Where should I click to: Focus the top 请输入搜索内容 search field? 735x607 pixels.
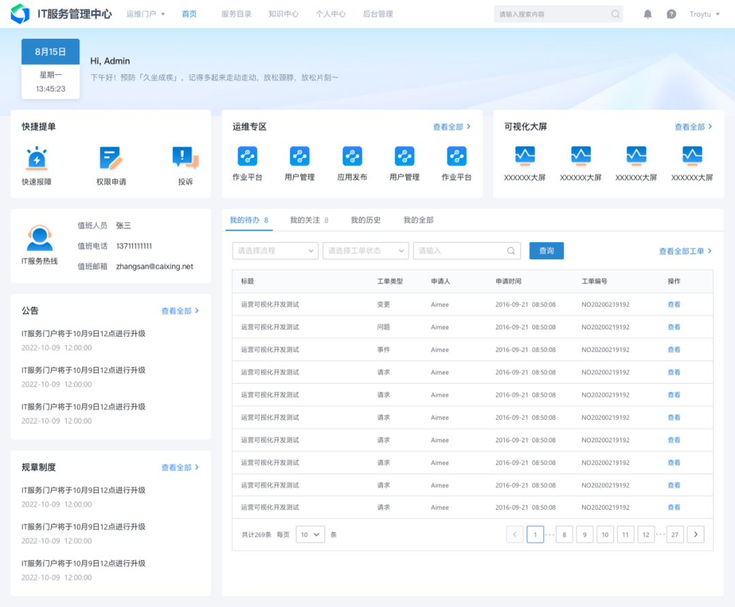558,14
